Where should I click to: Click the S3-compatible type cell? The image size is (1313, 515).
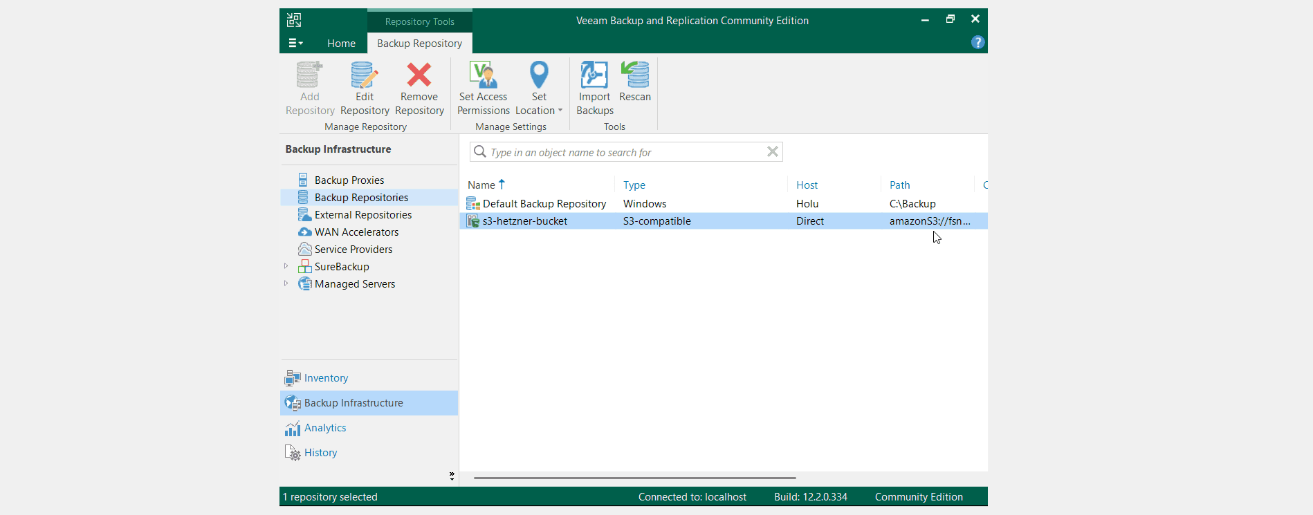(x=657, y=221)
